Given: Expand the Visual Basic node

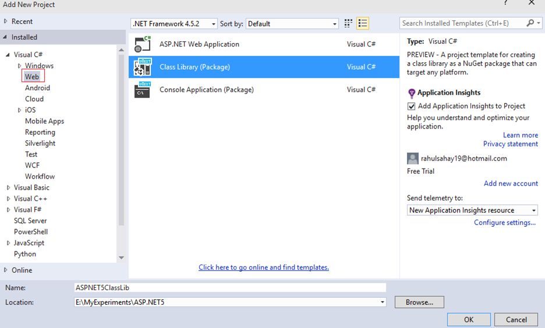Looking at the screenshot, I should tap(8, 187).
